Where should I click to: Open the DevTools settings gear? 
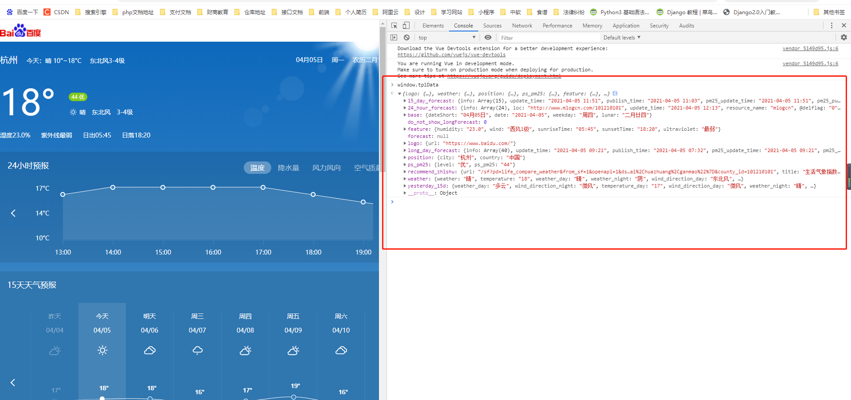click(x=843, y=37)
